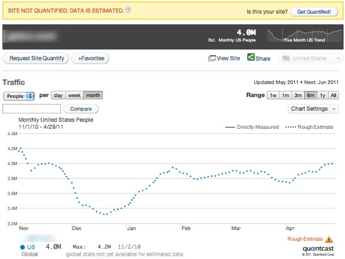Click the help question mark icon
The image size is (345, 259).
[x=128, y=10]
